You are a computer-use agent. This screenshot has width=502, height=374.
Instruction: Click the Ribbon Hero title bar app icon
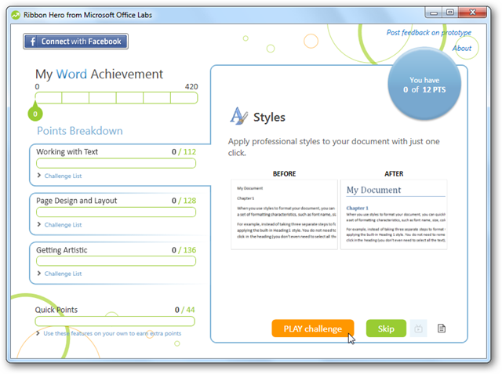pos(16,15)
